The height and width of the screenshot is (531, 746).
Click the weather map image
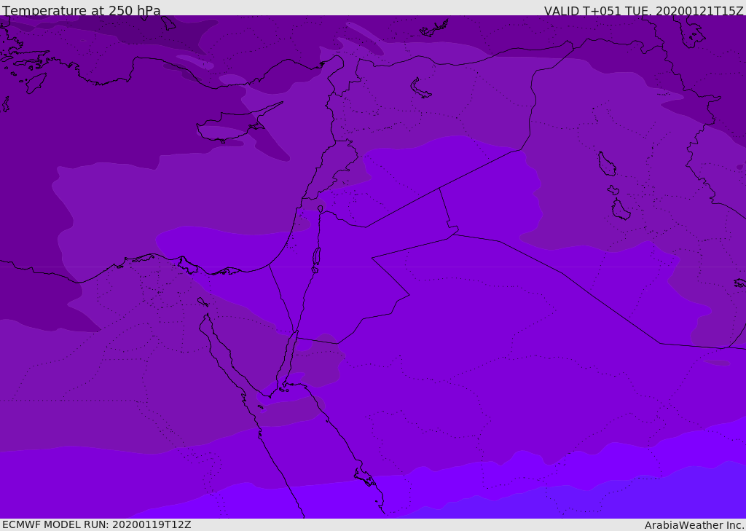click(373, 267)
